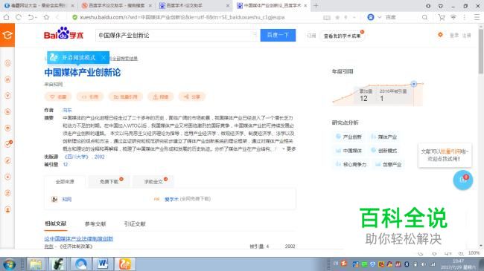Image resolution: width=484 pixels, height=271 pixels.
Task: Click the magnifier icon in browser search box
Action: pyautogui.click(x=424, y=18)
